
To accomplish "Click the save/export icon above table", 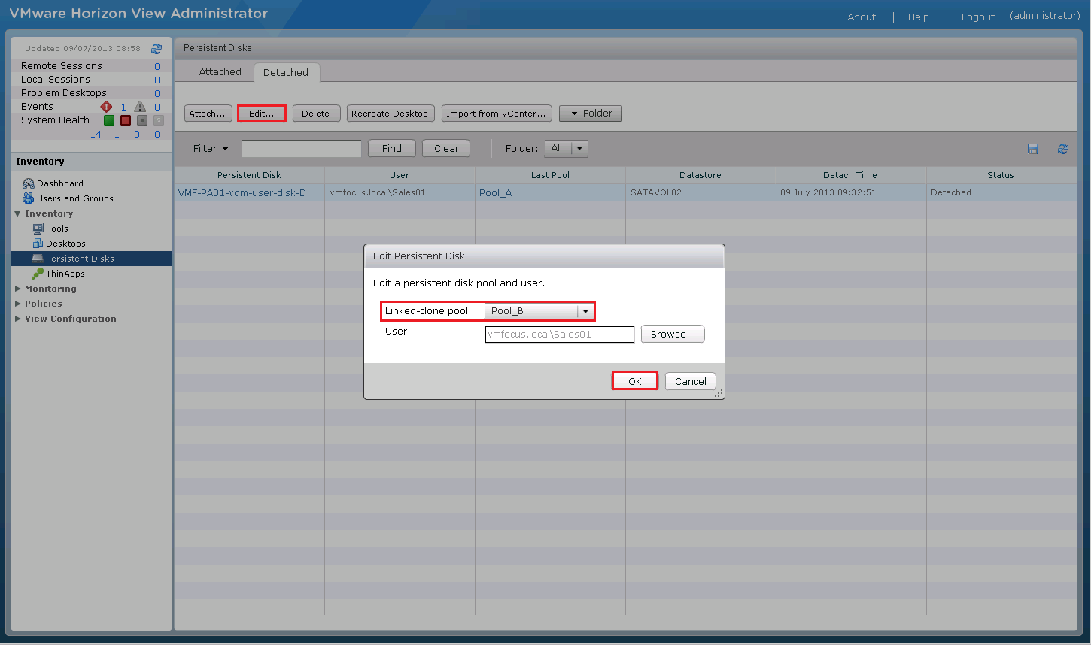I will [x=1033, y=149].
